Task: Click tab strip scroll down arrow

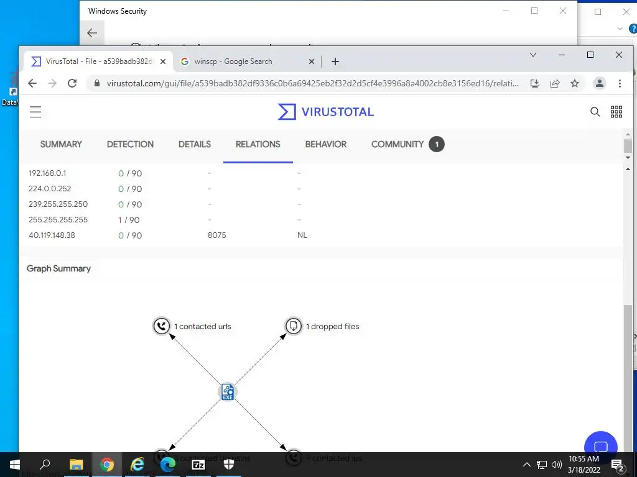Action: coord(628,157)
